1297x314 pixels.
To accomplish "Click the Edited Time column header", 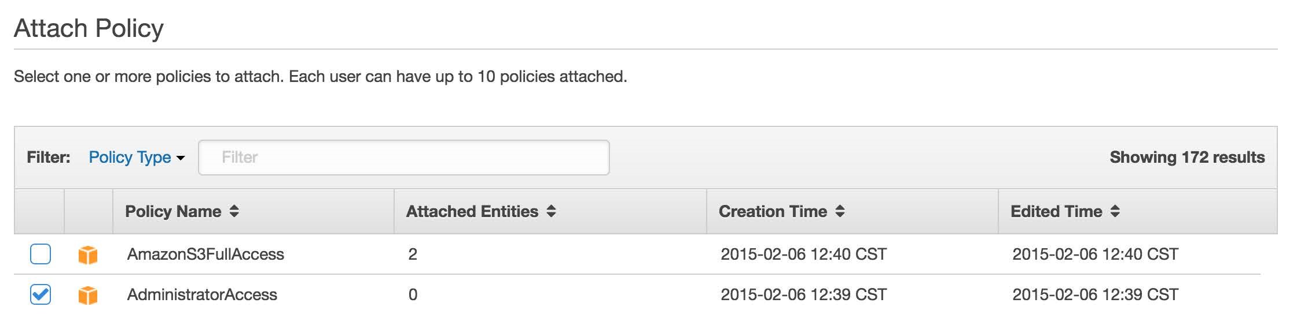I will click(x=1138, y=211).
